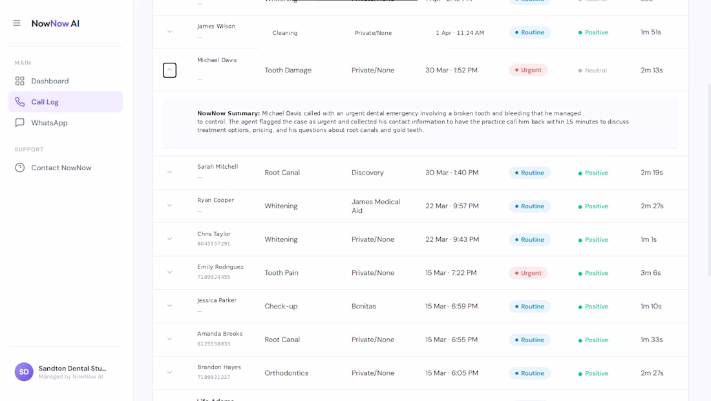The width and height of the screenshot is (711, 401).
Task: Click the Sandton Dental Studio account name
Action: coord(72,369)
